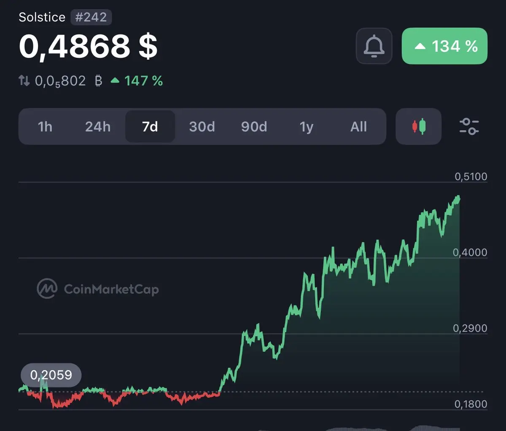Click the 0,2059 starting price label

pyautogui.click(x=51, y=375)
